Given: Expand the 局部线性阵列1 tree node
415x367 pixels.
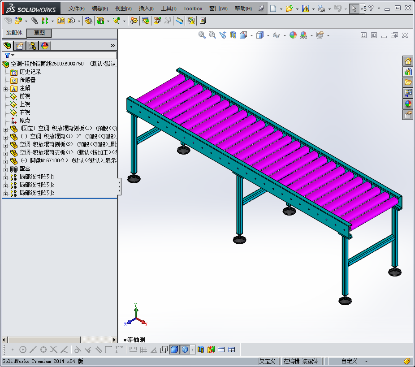Looking at the screenshot, I should (x=5, y=178).
